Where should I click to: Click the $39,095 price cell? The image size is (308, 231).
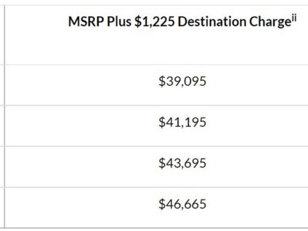point(157,85)
